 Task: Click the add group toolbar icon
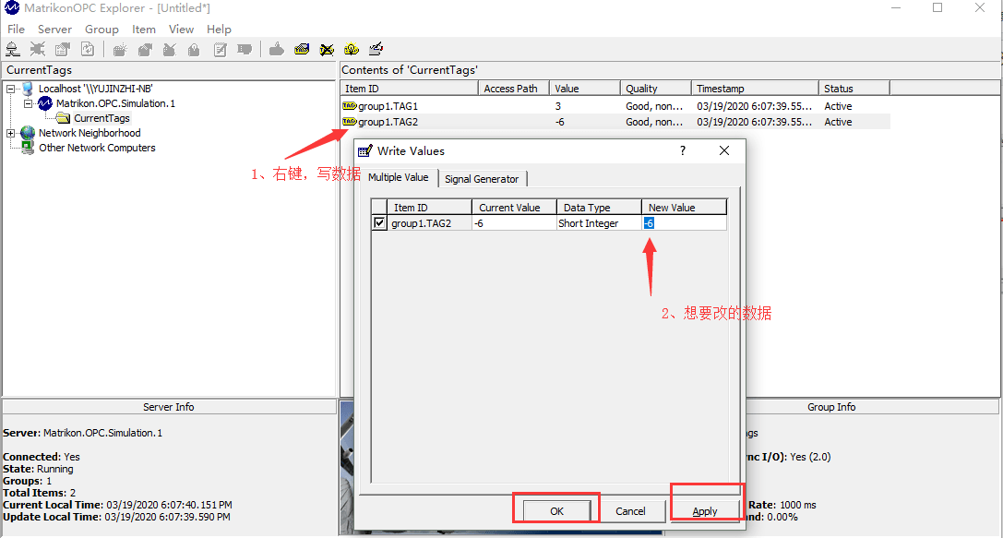pyautogui.click(x=120, y=49)
